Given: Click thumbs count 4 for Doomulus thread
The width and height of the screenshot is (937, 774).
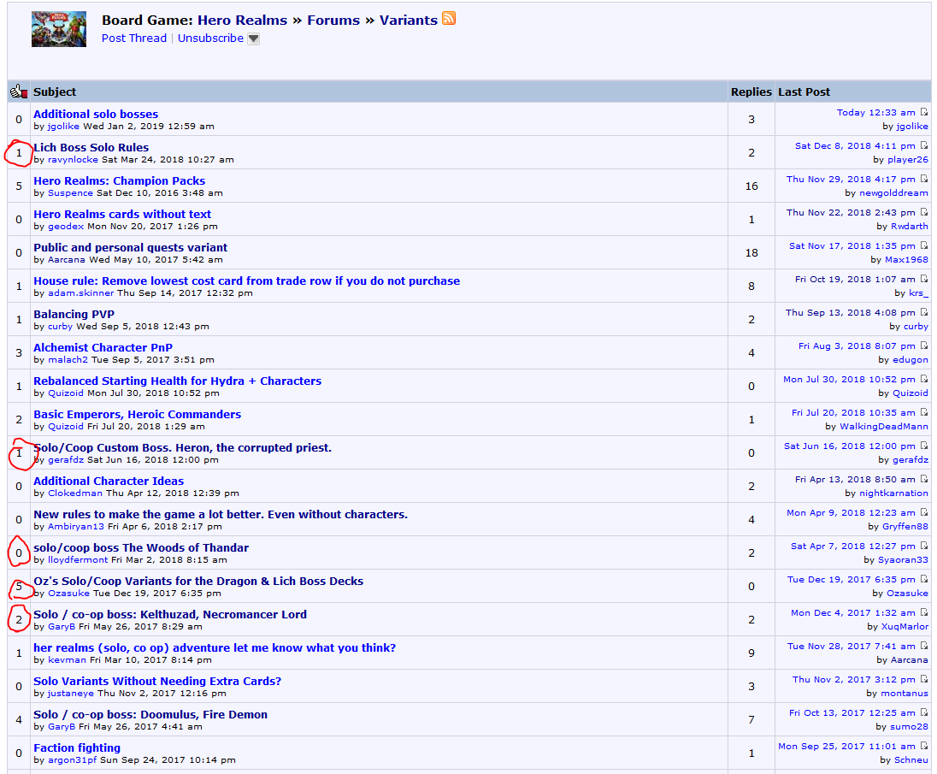Looking at the screenshot, I should [x=19, y=719].
